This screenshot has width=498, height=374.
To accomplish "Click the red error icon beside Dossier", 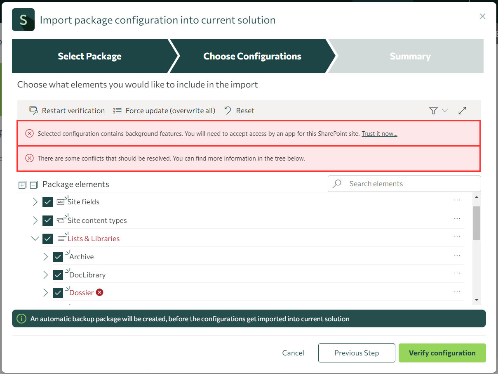I will pos(99,292).
